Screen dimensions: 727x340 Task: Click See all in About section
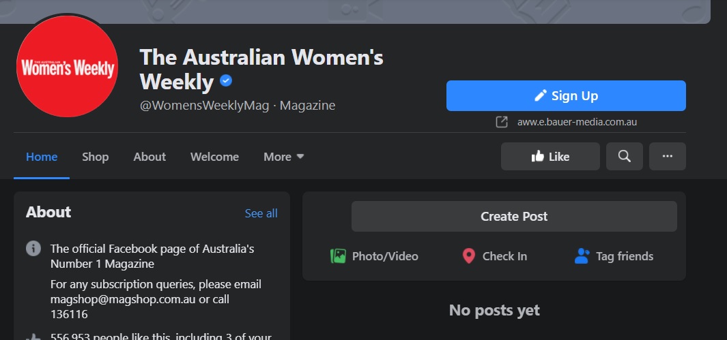point(261,213)
